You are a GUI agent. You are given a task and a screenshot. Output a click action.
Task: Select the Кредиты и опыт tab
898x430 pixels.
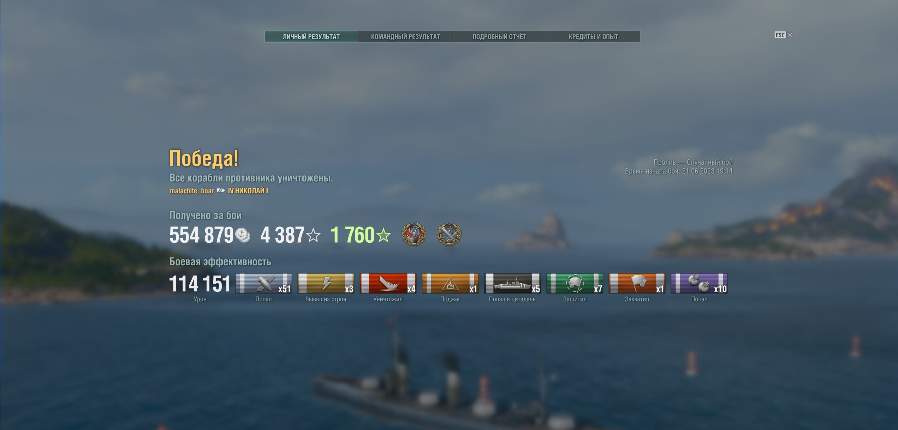(x=593, y=37)
